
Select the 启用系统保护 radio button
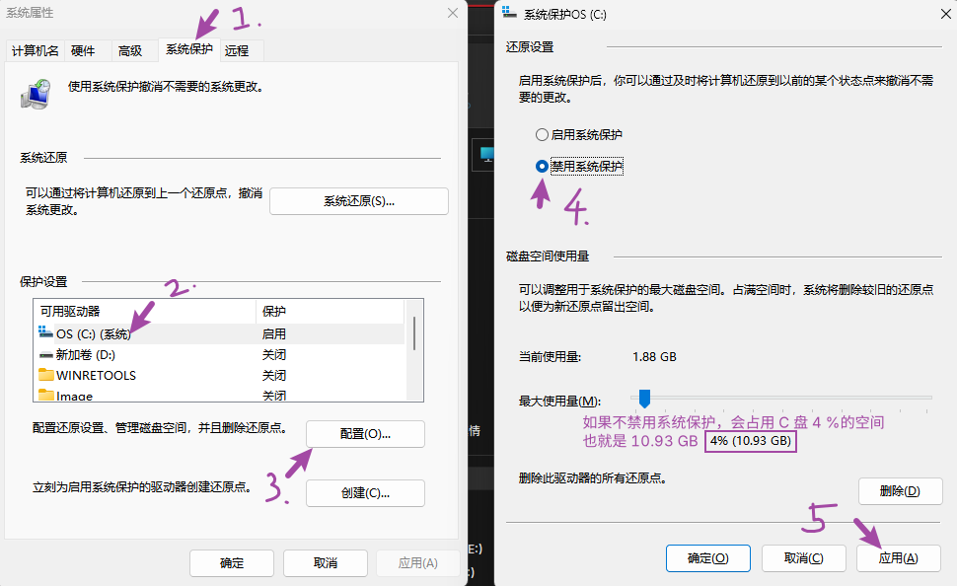tap(542, 135)
